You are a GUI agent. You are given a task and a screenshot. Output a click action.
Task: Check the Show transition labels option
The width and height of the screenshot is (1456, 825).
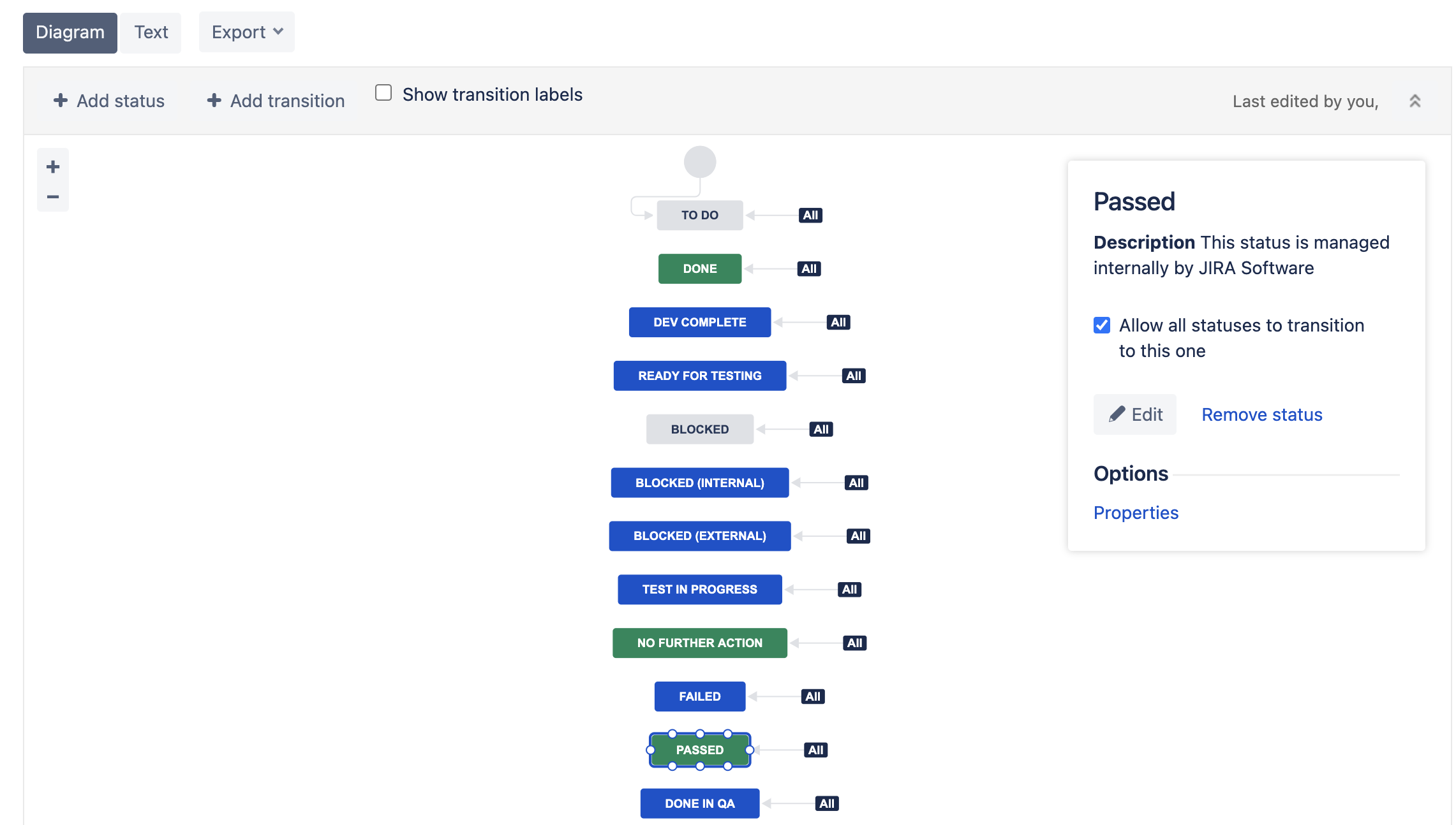tap(384, 94)
